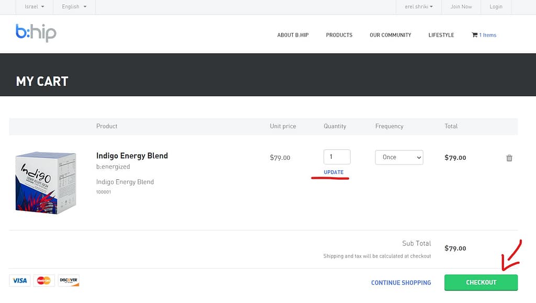
Task: Open the erel shriki account dropdown
Action: pyautogui.click(x=419, y=7)
